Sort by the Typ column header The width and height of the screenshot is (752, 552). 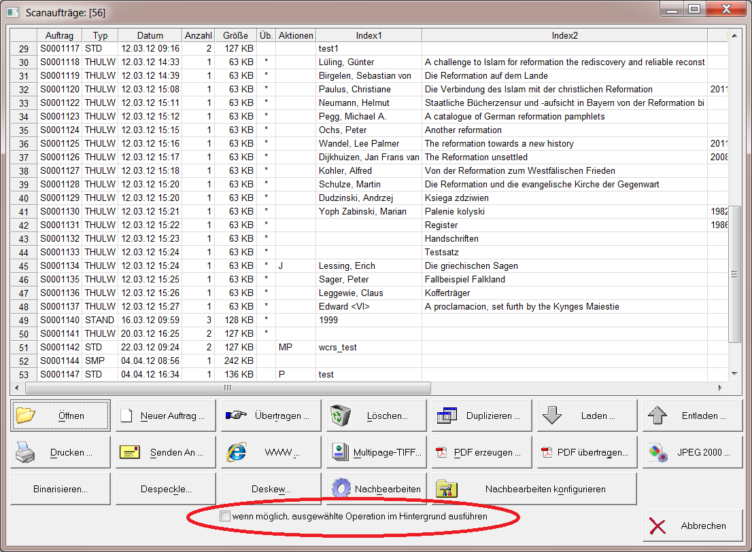[100, 35]
